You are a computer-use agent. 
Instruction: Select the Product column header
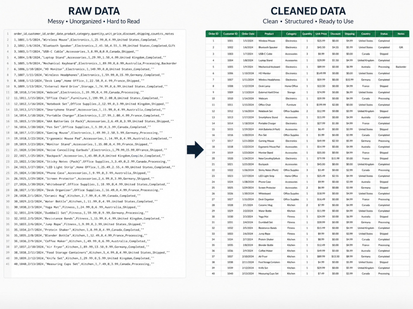pos(269,34)
